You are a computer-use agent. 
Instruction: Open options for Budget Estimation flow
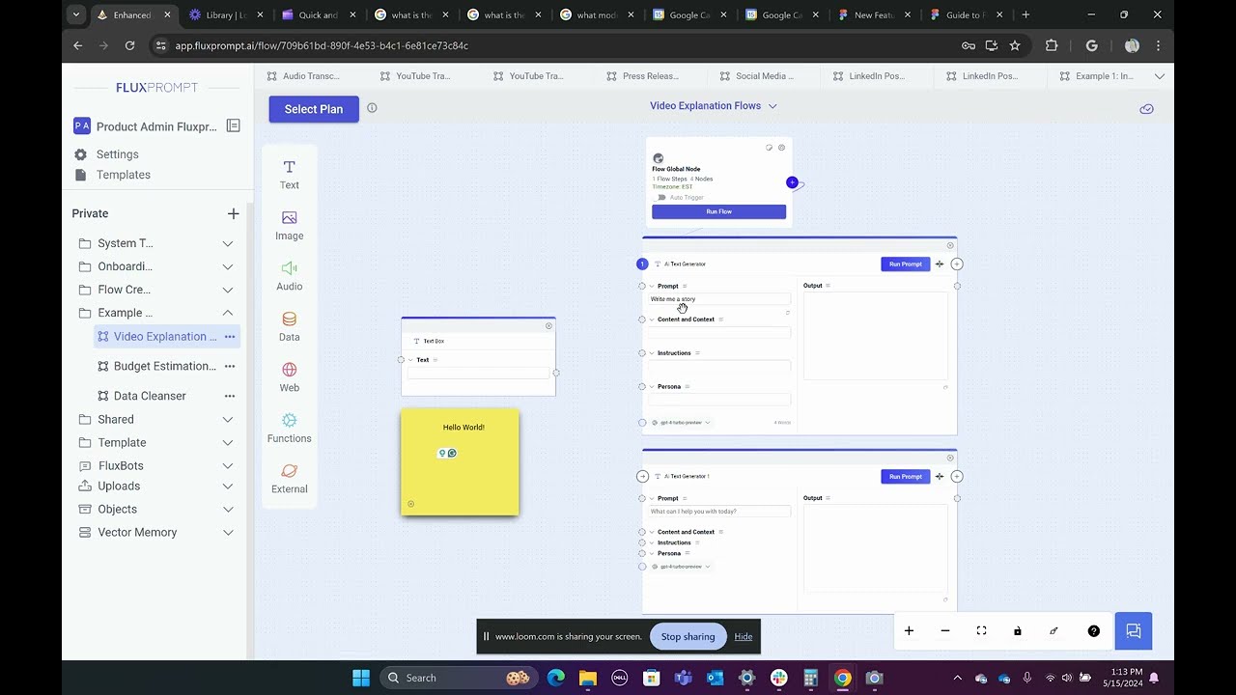tap(230, 366)
